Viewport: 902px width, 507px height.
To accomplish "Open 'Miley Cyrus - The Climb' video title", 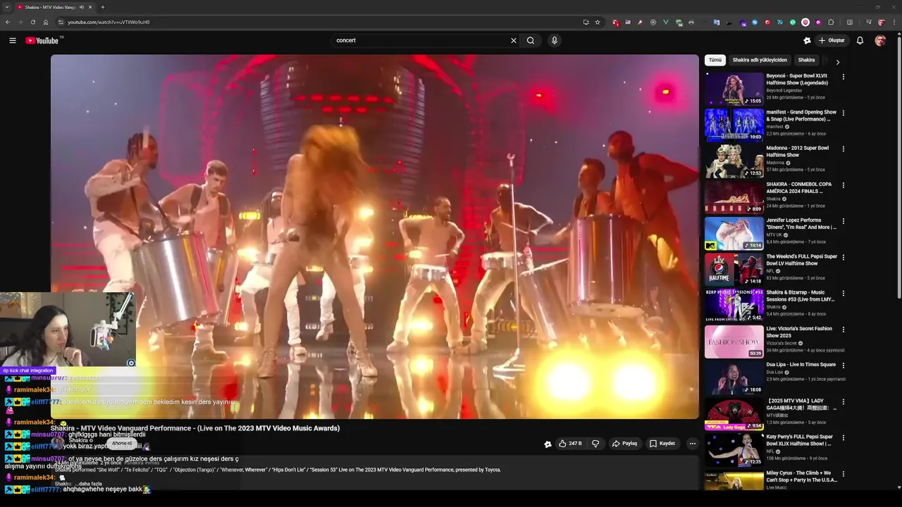I will click(801, 476).
